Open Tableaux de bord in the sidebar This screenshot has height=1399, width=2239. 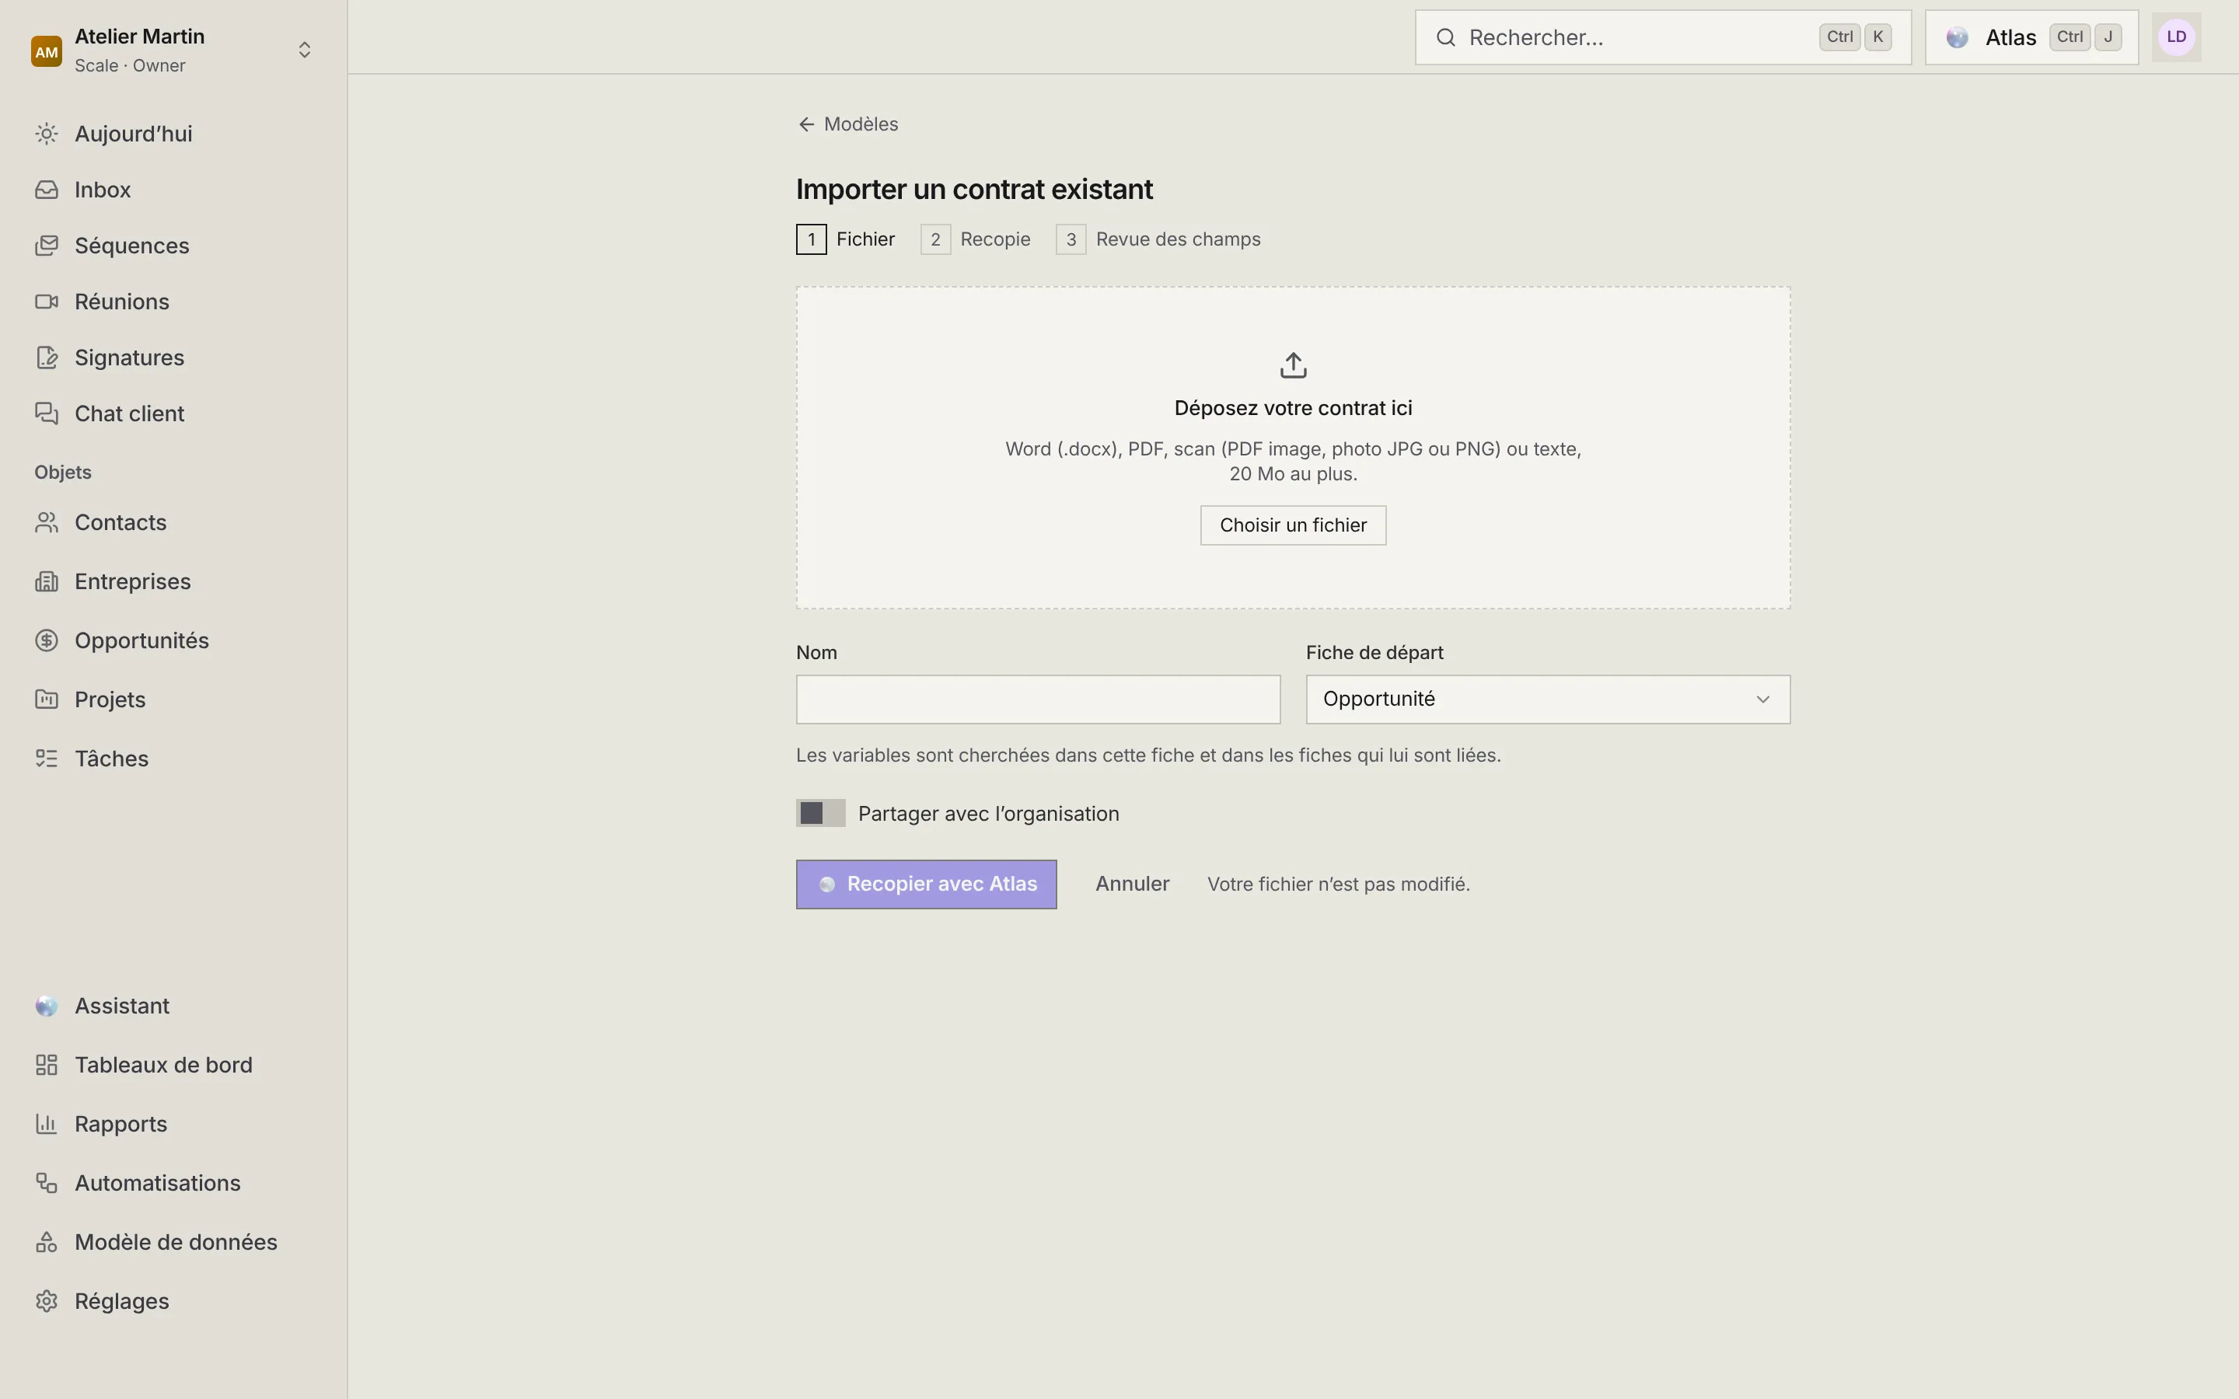coord(174,1065)
